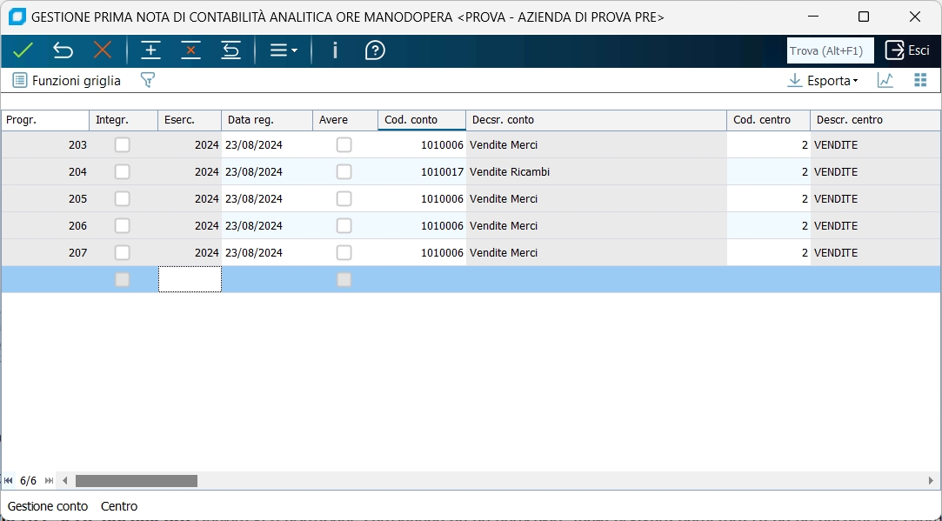Click the Esci button

click(907, 50)
